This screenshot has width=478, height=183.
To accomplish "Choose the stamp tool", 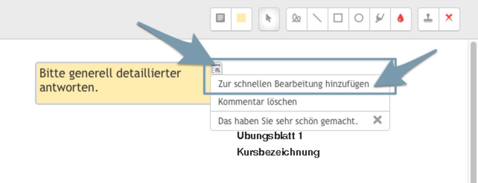I will click(428, 18).
